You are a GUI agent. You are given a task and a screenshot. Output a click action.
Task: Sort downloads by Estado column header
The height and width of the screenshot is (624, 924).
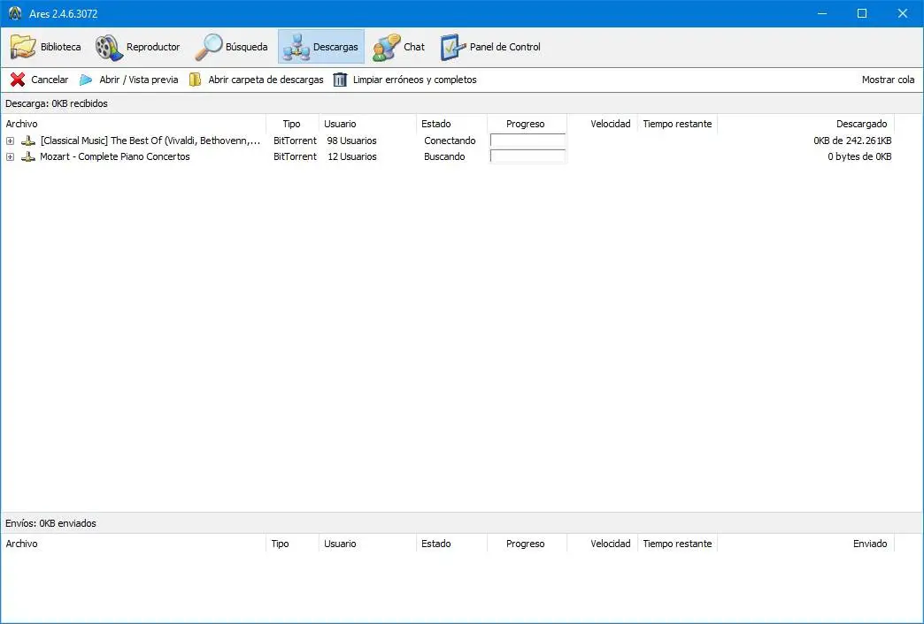pos(451,124)
